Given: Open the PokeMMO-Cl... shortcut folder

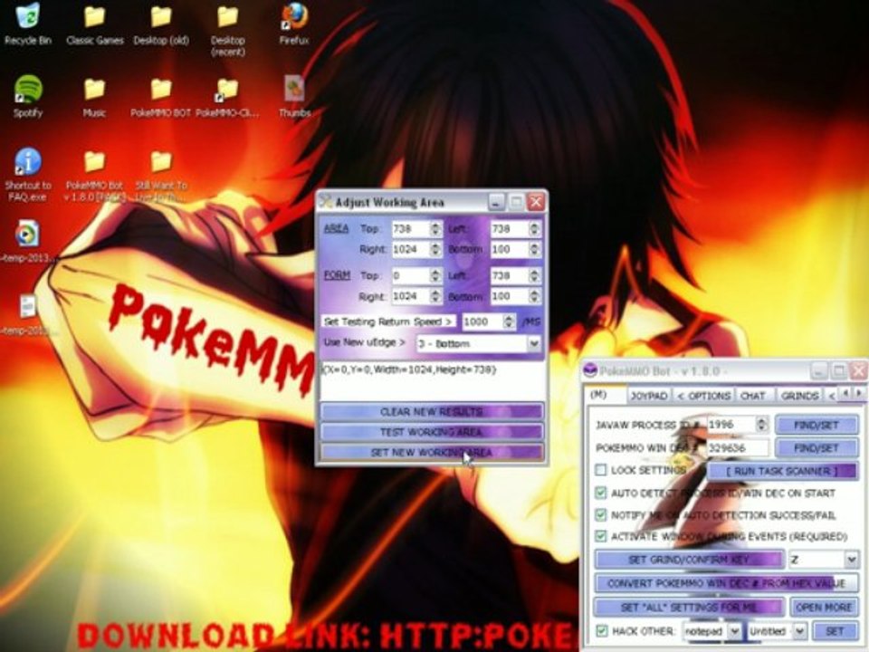Looking at the screenshot, I should pos(228,97).
